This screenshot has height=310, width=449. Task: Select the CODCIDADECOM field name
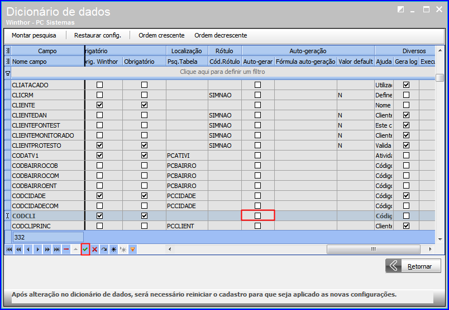(x=35, y=206)
